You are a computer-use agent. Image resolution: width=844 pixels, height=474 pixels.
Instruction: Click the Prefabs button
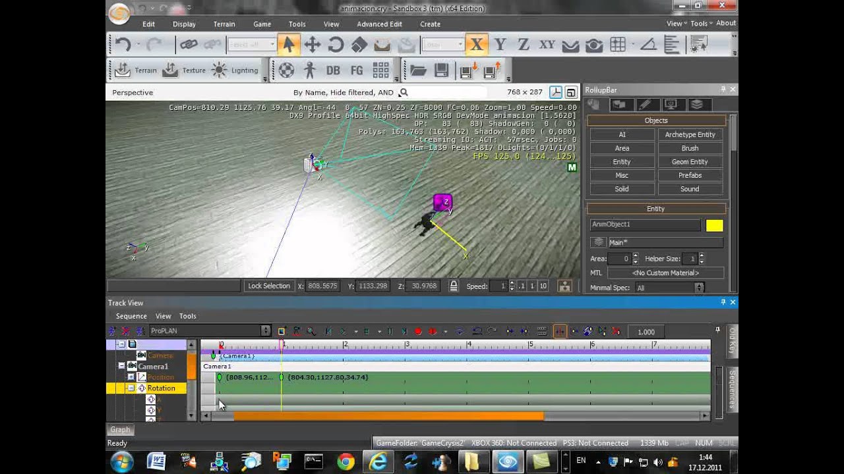(690, 175)
